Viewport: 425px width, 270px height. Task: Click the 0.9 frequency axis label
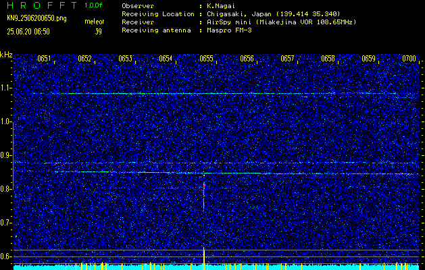click(5, 155)
